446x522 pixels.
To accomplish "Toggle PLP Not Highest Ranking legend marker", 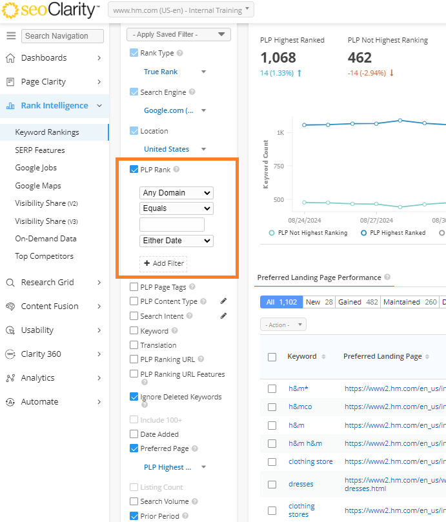I will tap(272, 233).
